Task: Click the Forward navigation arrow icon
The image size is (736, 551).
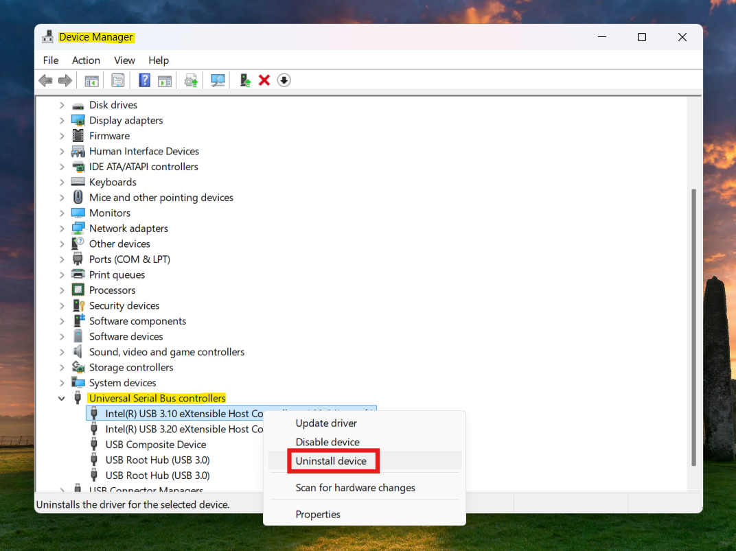Action: (x=65, y=80)
